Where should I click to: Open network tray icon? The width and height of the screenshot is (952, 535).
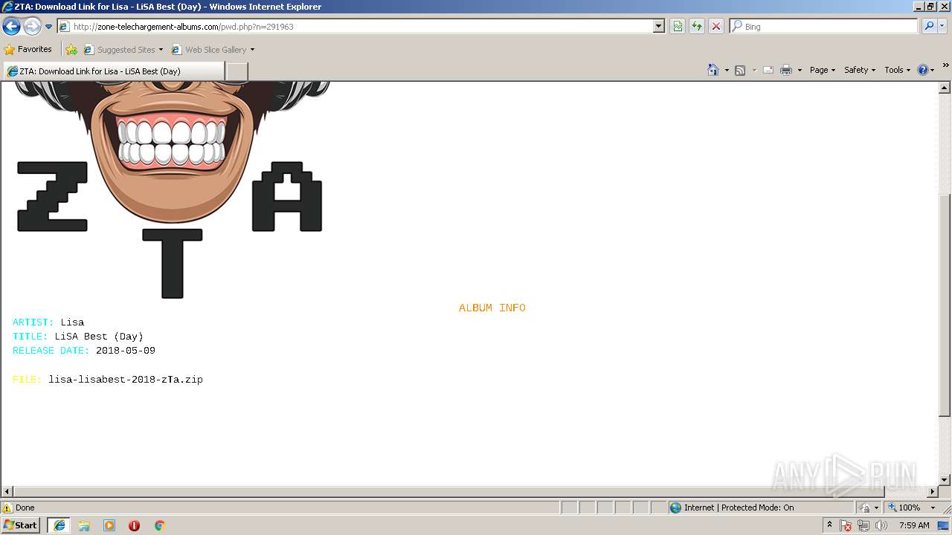click(x=863, y=525)
